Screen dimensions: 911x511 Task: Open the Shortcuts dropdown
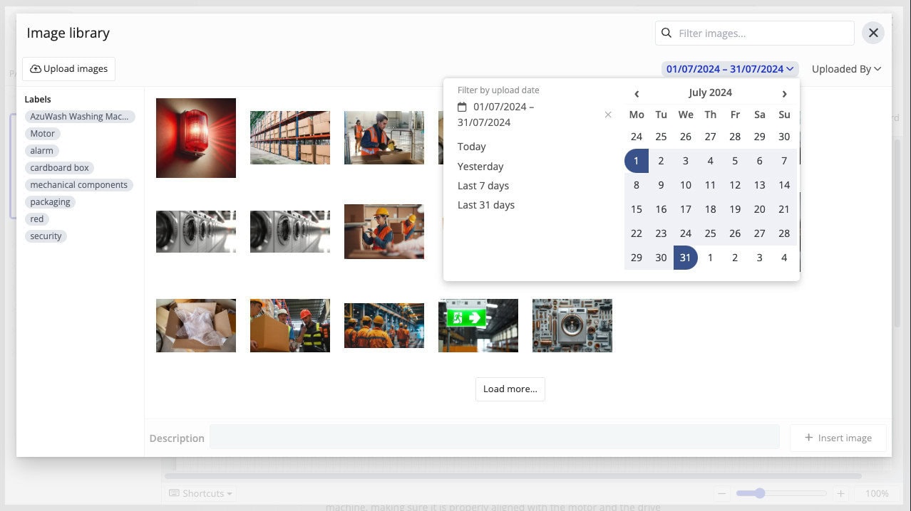coord(200,493)
